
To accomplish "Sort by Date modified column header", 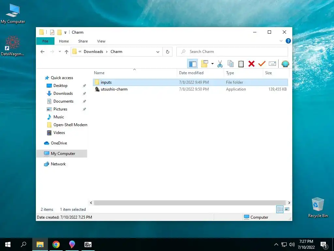I will [x=201, y=73].
